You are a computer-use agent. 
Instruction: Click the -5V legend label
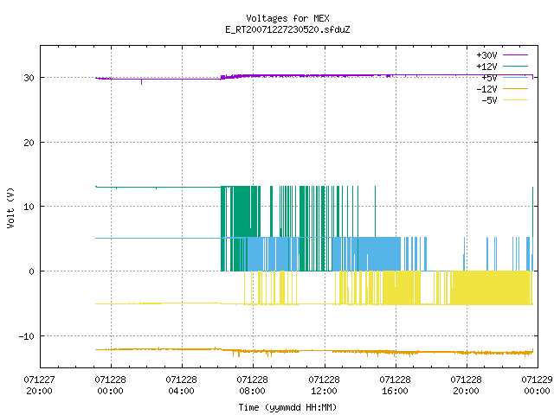[x=489, y=100]
